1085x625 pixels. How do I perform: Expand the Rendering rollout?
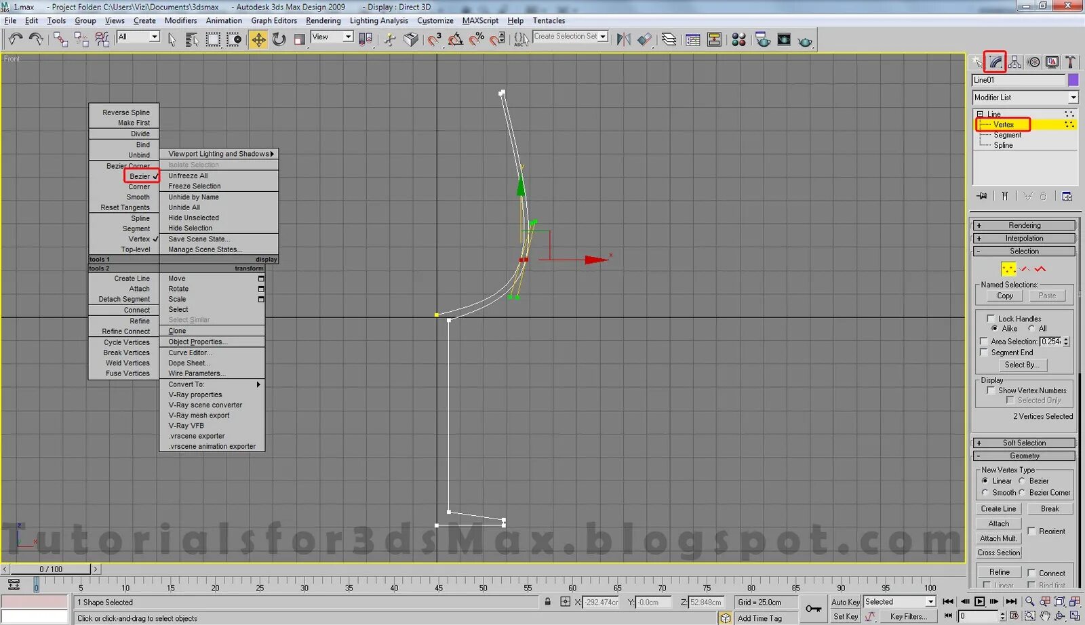tap(1024, 225)
